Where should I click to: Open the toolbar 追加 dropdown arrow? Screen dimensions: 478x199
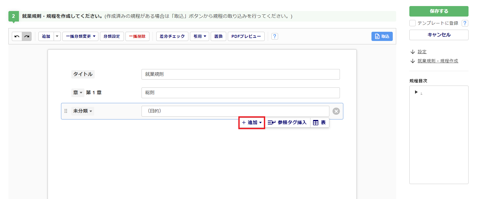(57, 36)
